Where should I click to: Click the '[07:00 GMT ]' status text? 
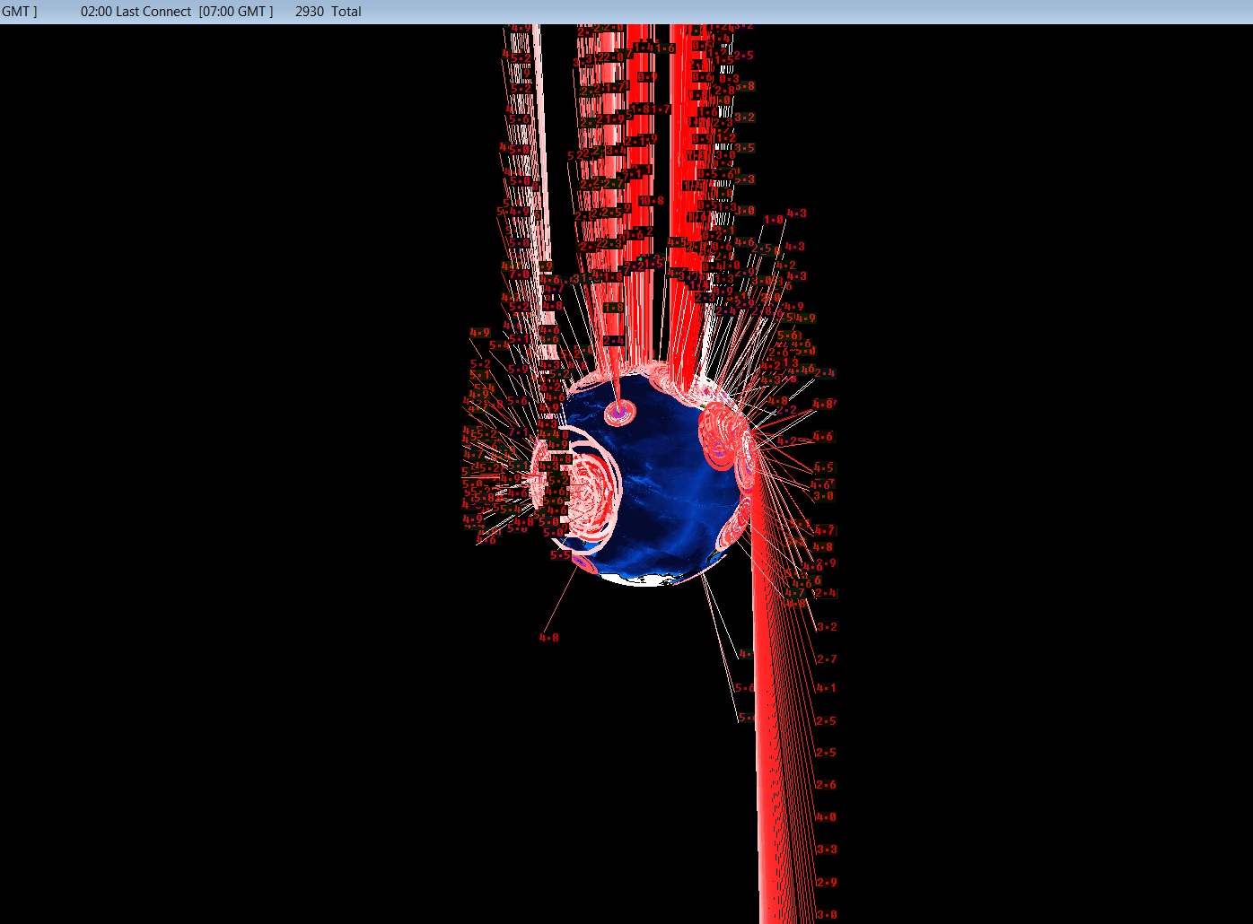[236, 12]
